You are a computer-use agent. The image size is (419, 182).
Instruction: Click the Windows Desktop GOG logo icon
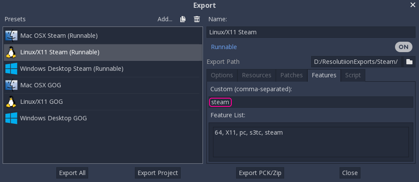point(11,118)
